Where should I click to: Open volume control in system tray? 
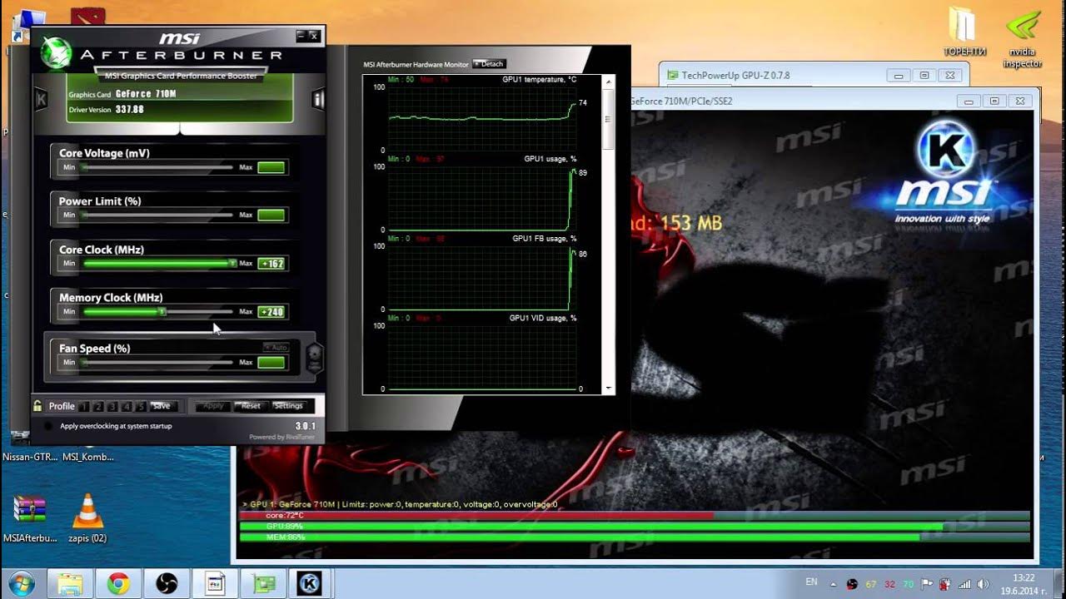click(982, 584)
